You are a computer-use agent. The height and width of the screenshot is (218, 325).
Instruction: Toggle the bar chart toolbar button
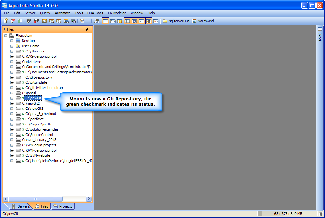156,21
